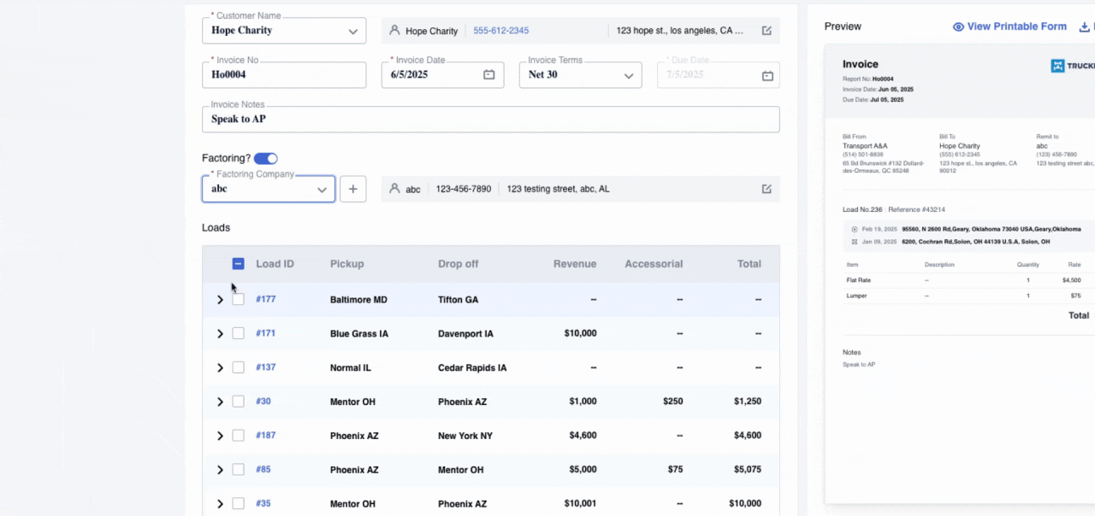Click the plus button to add factoring company
This screenshot has width=1095, height=516.
tap(353, 189)
